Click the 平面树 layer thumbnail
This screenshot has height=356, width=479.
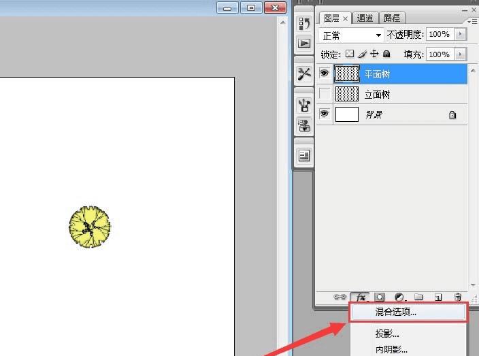click(347, 74)
